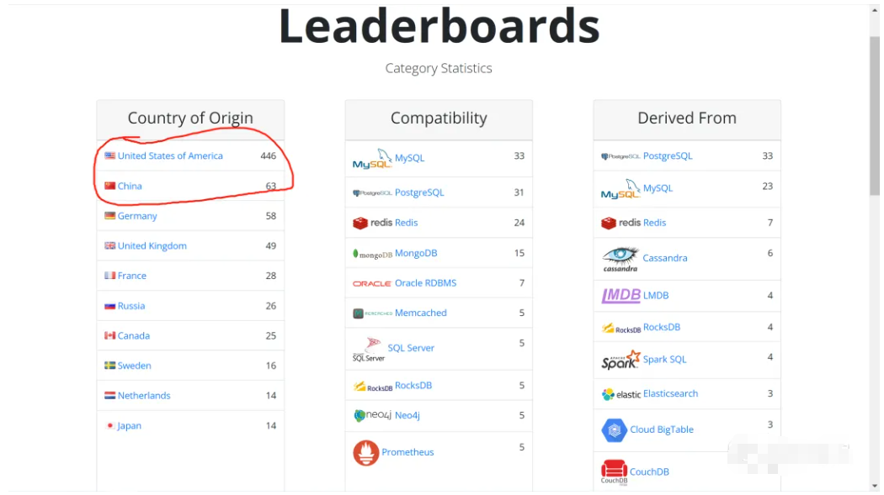Click the Redis logo under Derived From
The width and height of the screenshot is (884, 495).
[620, 223]
